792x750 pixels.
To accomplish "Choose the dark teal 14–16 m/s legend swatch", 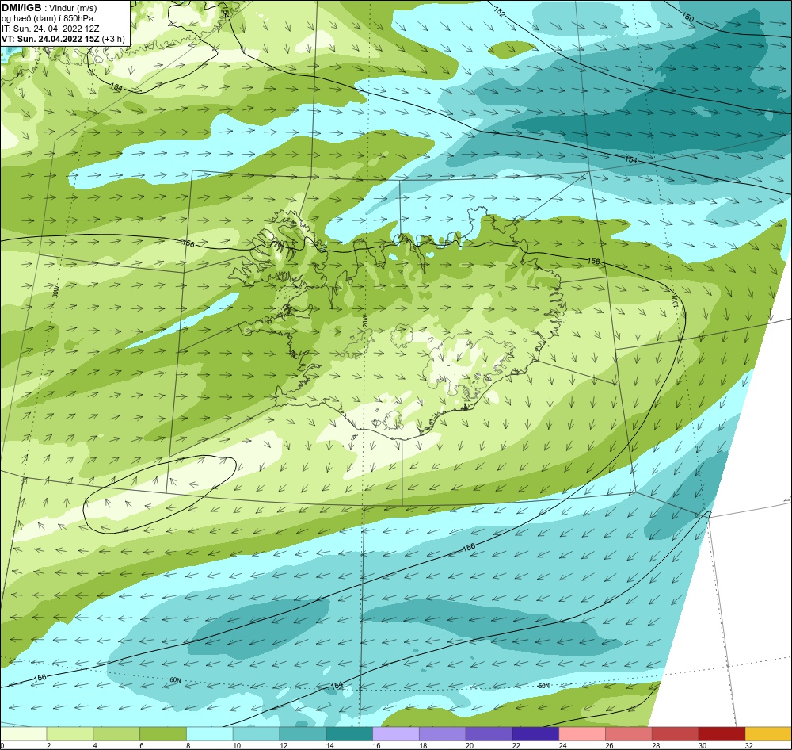I will coord(349,734).
